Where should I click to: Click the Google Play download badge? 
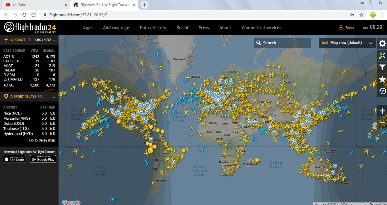click(43, 159)
